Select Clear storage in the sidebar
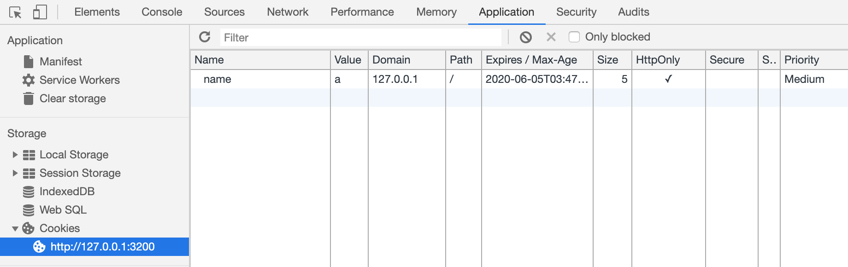This screenshot has width=848, height=267. coord(72,99)
